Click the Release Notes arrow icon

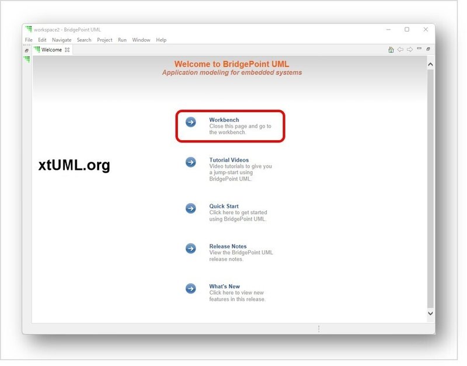[x=191, y=248]
